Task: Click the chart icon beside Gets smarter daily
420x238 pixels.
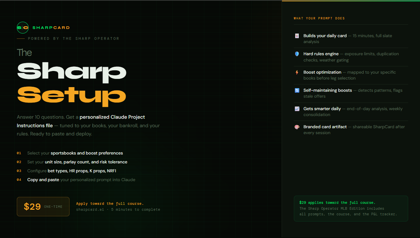Action: tap(297, 109)
